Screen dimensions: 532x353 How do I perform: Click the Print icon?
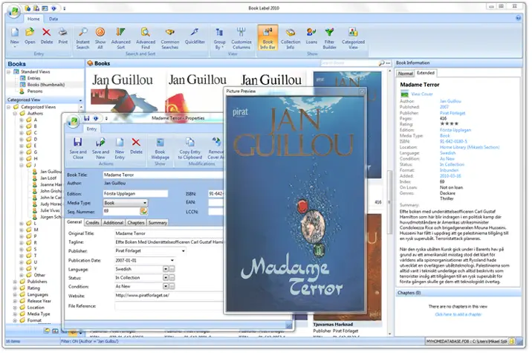coord(62,36)
